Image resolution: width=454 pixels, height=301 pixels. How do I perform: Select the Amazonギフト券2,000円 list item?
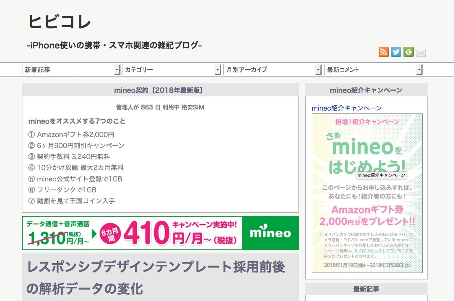71,135
